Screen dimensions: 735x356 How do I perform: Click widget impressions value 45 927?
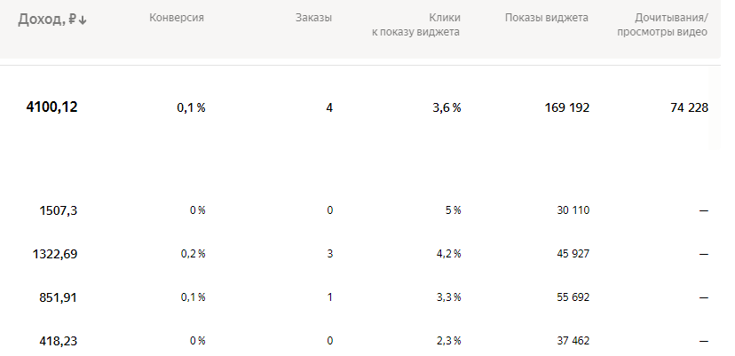573,254
